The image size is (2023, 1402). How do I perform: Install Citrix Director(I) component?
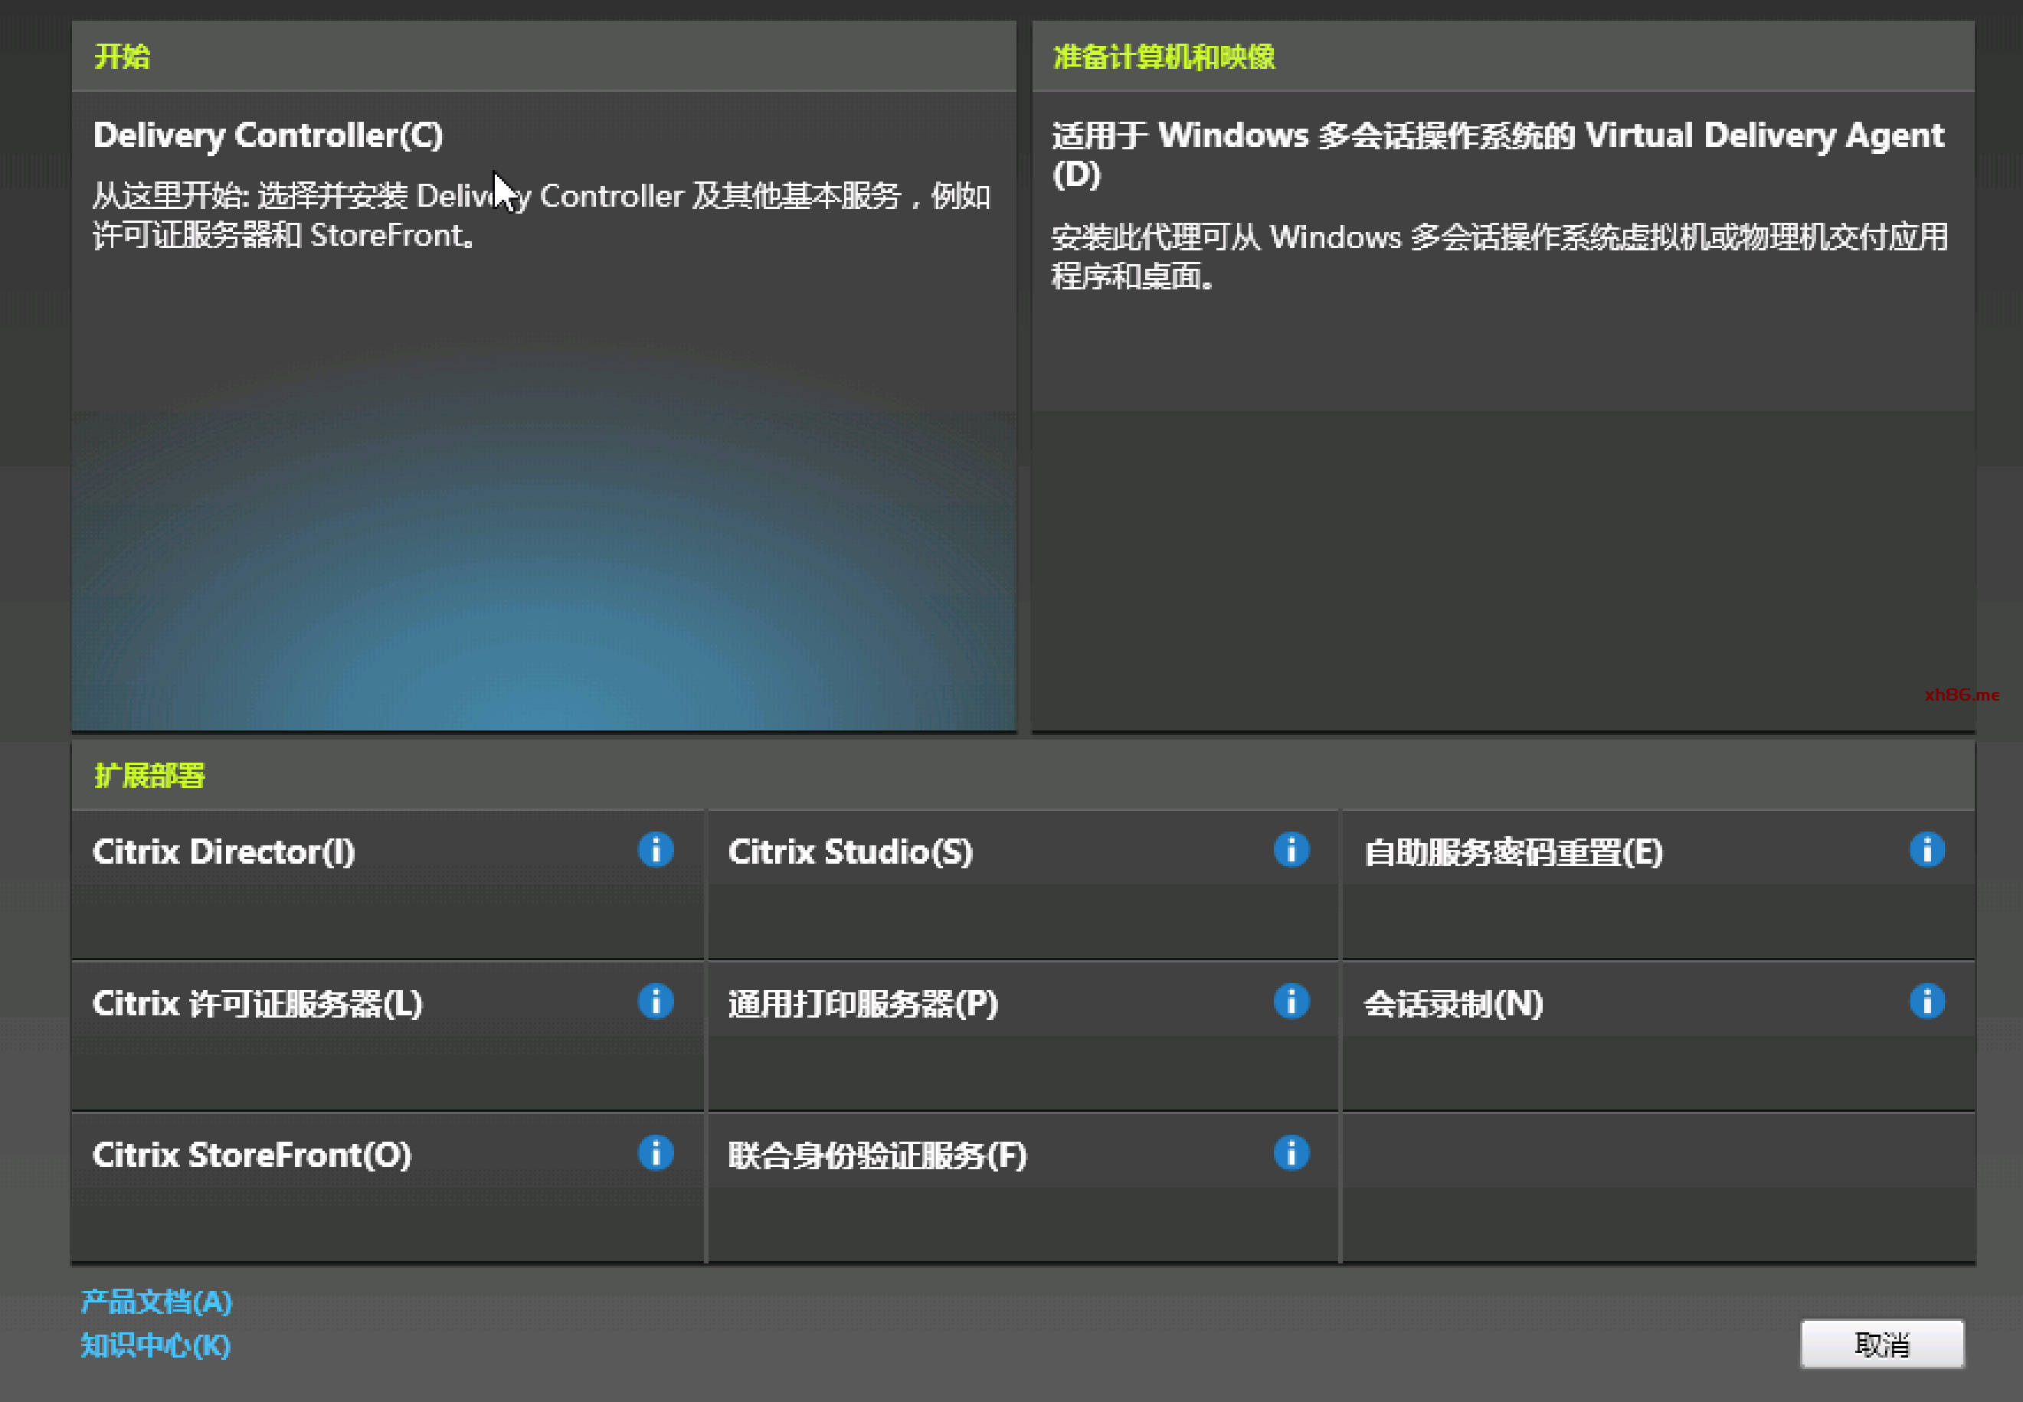[x=223, y=851]
